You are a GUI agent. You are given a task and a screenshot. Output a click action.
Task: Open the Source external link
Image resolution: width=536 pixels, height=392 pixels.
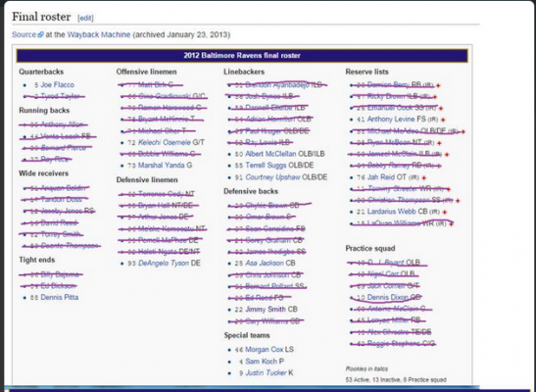click(24, 34)
